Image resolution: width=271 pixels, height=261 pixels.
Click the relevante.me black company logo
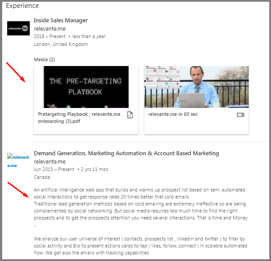tap(18, 28)
